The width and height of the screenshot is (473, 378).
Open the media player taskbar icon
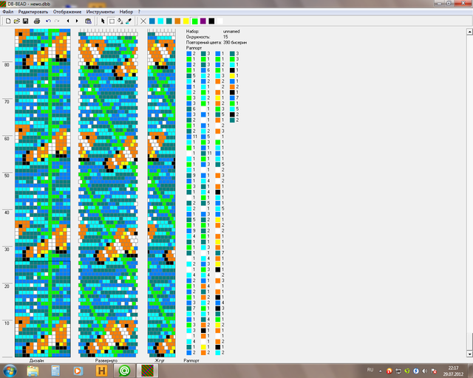pyautogui.click(x=78, y=371)
